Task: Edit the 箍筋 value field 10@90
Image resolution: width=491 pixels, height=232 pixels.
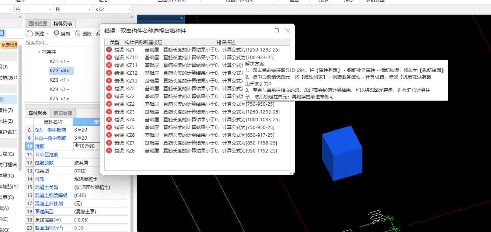Action: (x=86, y=146)
